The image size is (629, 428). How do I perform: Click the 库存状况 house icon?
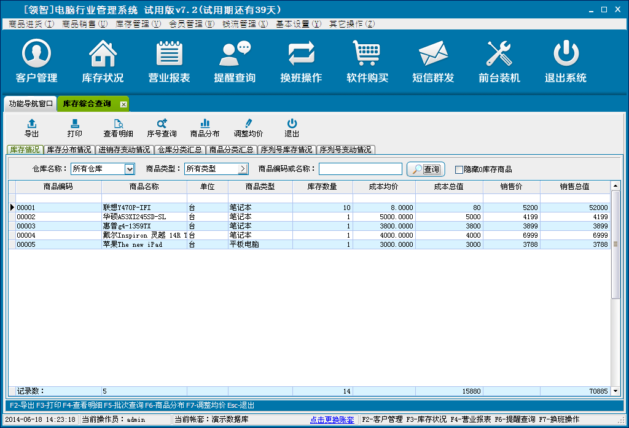[103, 54]
